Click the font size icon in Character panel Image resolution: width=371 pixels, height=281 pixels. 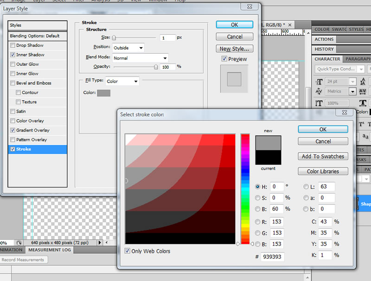[319, 82]
